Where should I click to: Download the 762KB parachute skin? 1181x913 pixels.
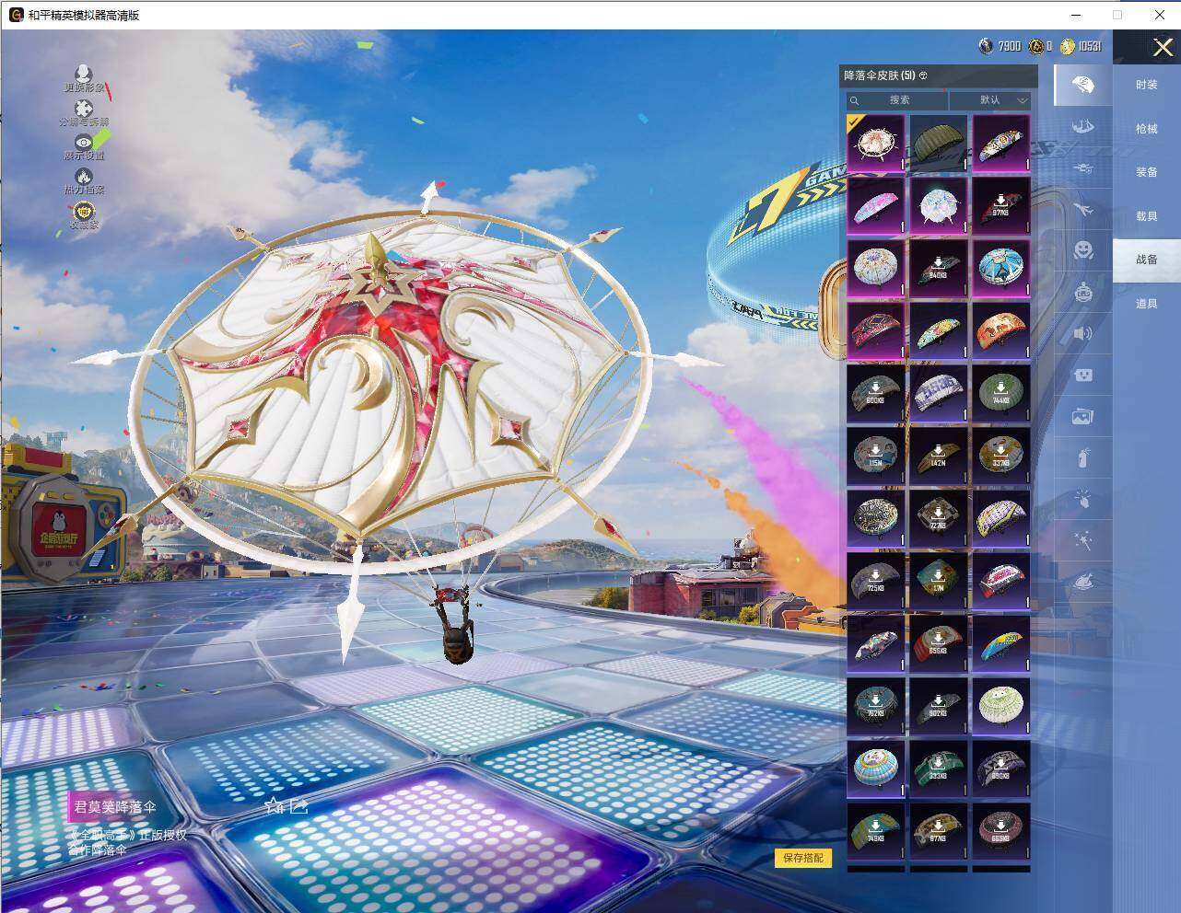pyautogui.click(x=876, y=706)
